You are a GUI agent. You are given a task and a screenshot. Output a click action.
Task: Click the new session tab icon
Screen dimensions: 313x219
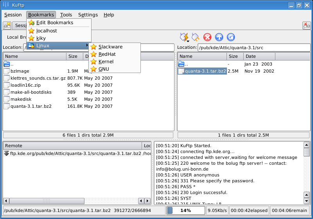[7, 25]
